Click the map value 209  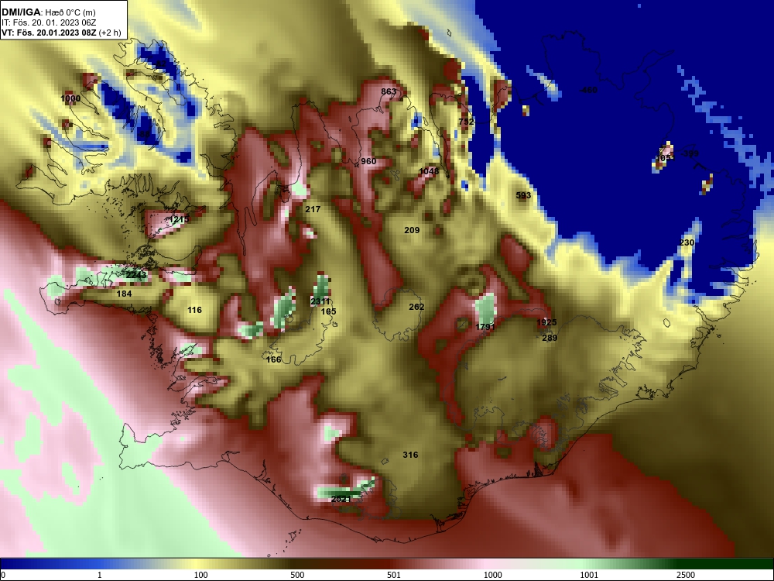(x=412, y=230)
